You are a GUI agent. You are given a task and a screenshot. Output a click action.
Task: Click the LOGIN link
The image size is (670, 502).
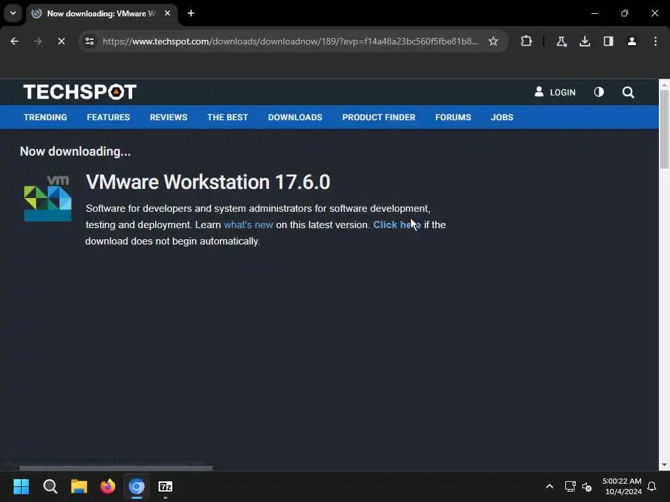pos(555,92)
